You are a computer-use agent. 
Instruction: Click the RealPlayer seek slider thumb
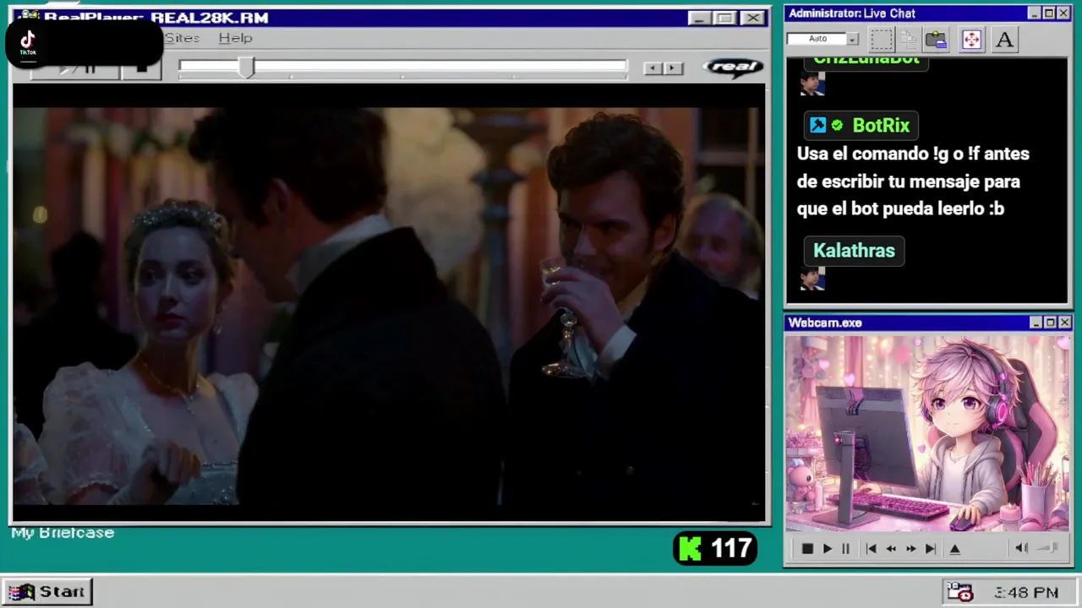(x=246, y=68)
